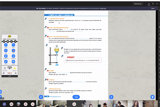Screen dimensions: 160x107
Task: Dismiss recording banner with Kapat
Action: tap(153, 8)
